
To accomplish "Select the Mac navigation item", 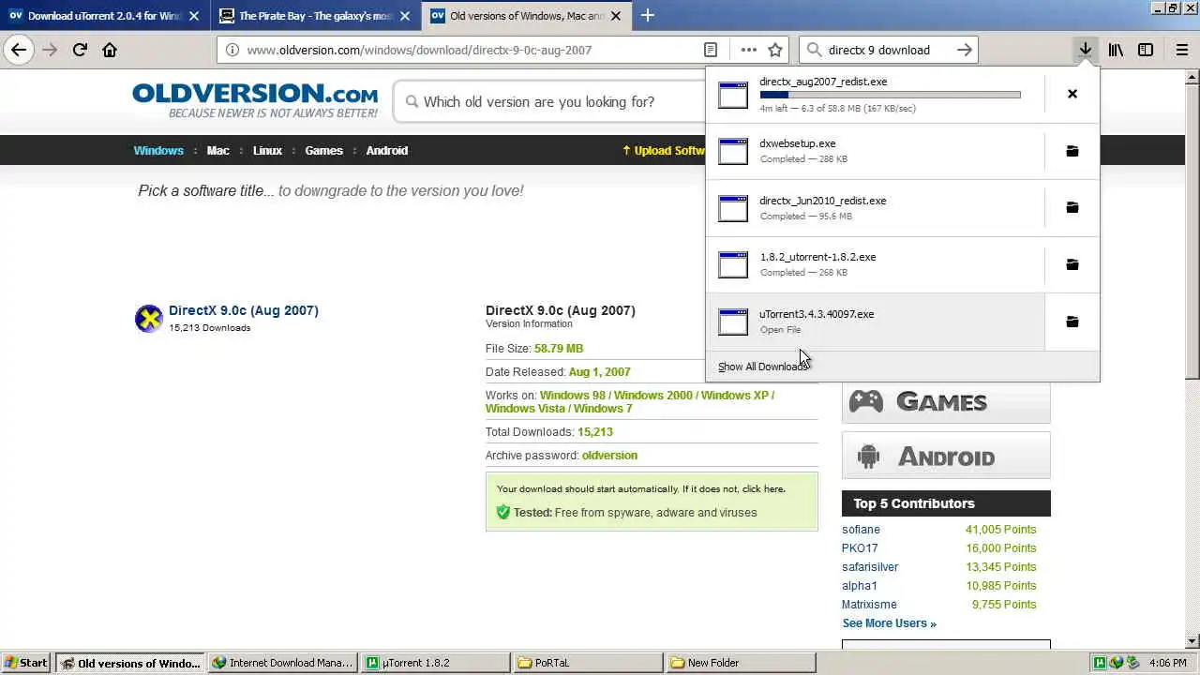I will [217, 150].
